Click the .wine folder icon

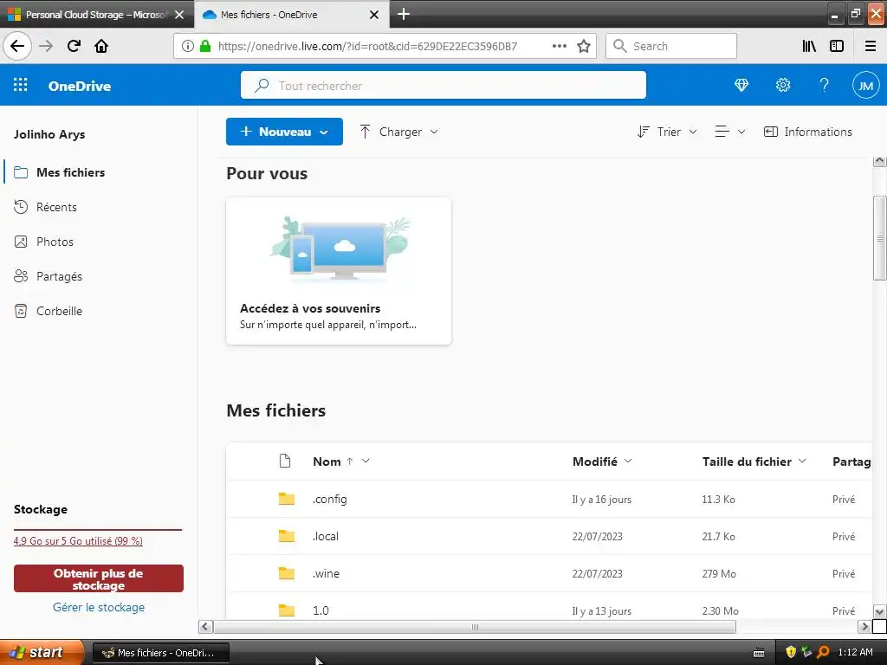pos(287,573)
